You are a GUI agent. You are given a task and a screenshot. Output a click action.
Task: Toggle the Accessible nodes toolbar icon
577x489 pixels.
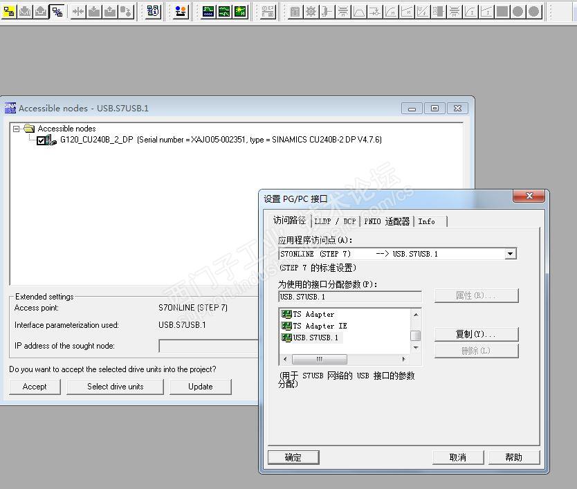(57, 12)
